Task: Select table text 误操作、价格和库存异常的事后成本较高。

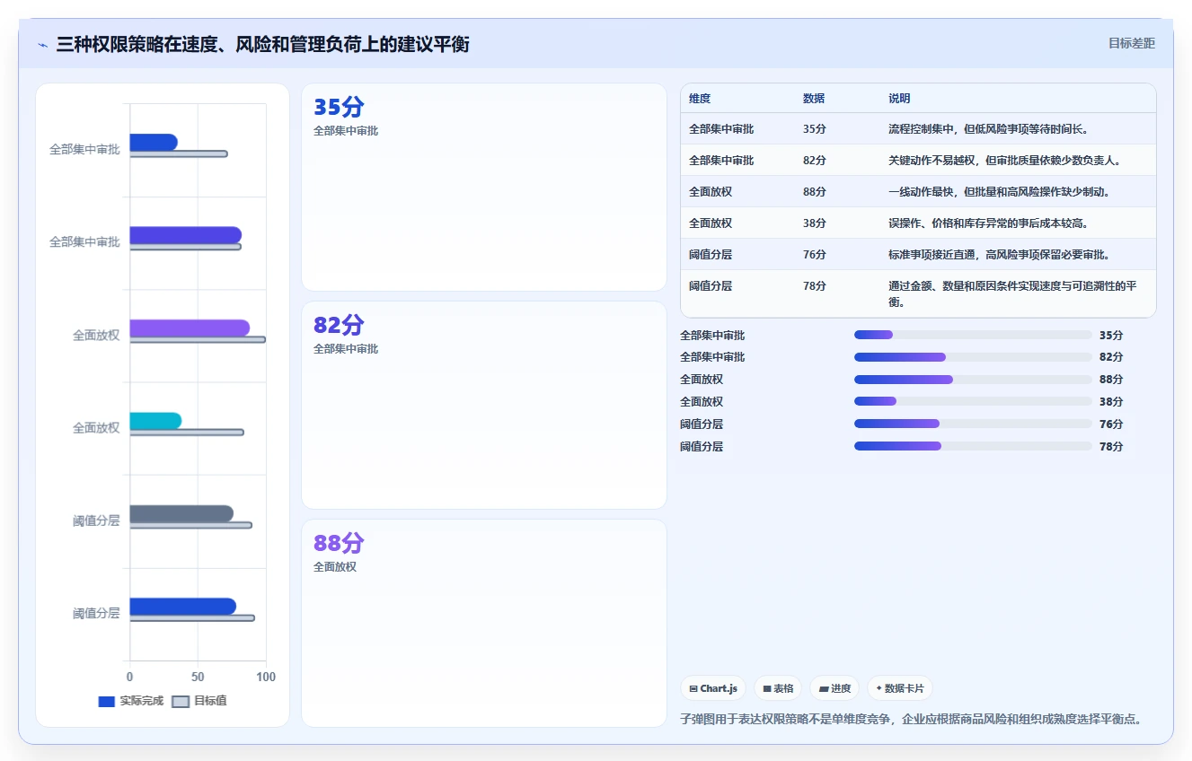Action: coord(988,223)
